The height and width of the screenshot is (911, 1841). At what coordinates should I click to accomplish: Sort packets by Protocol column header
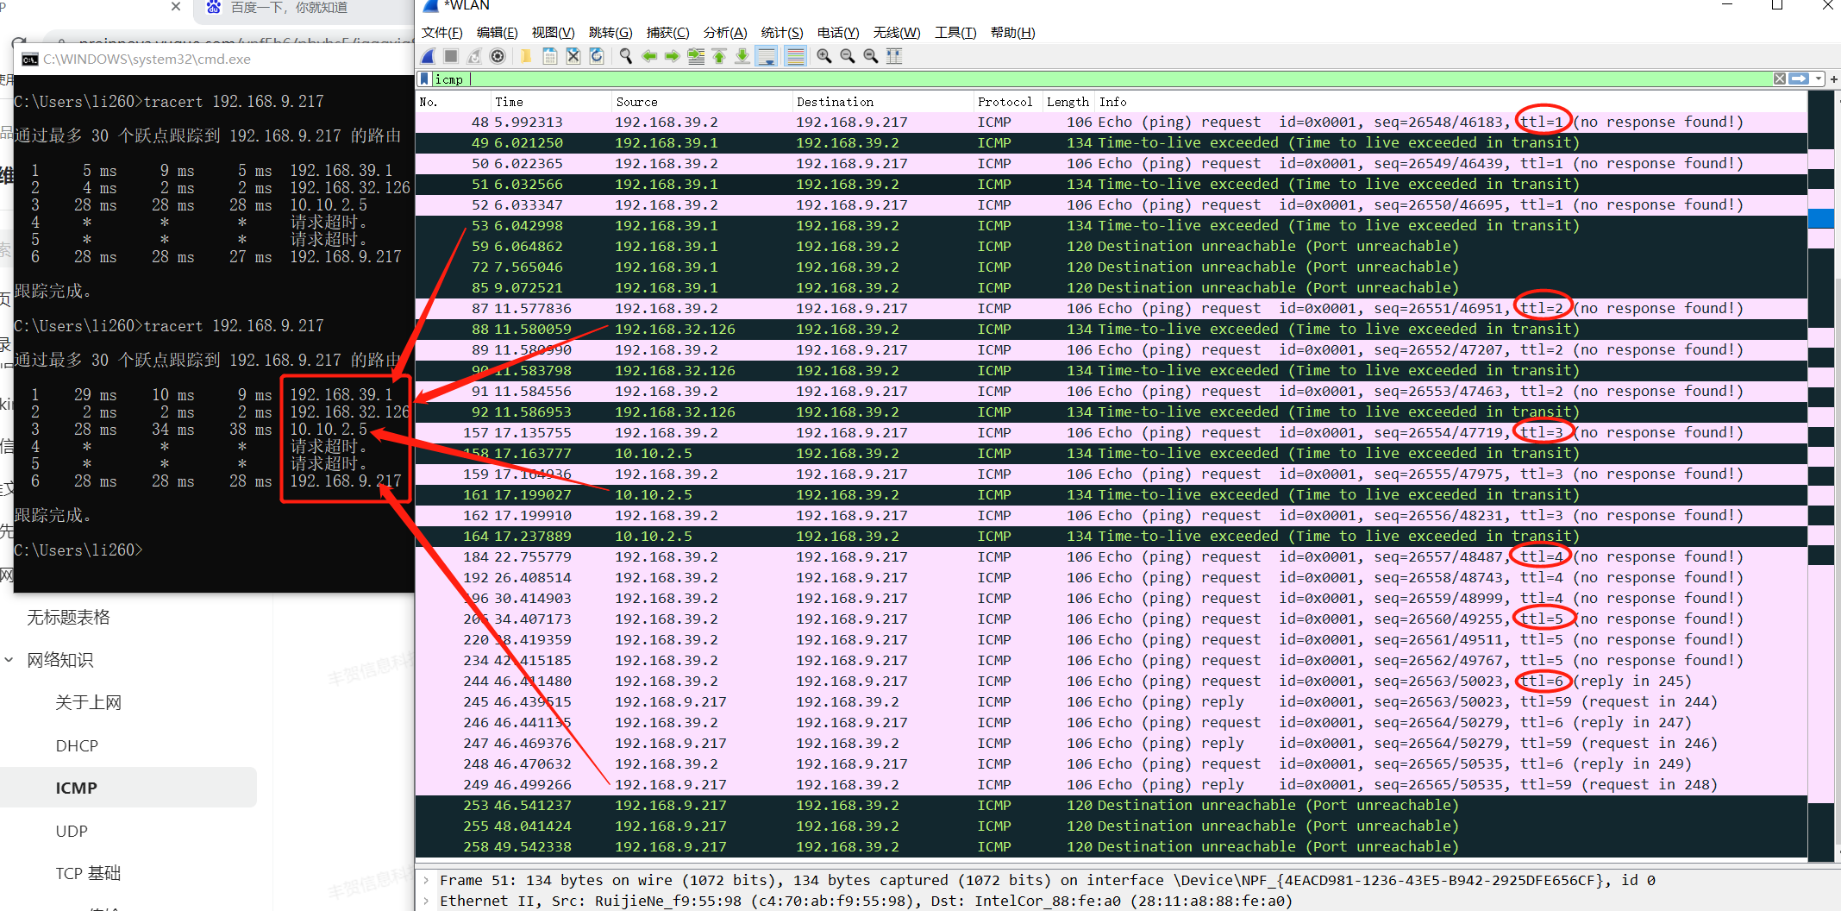[1007, 102]
